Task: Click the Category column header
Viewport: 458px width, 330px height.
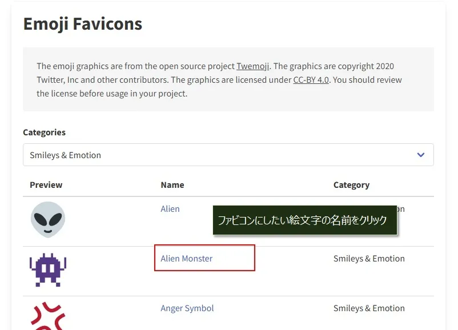Action: 351,185
